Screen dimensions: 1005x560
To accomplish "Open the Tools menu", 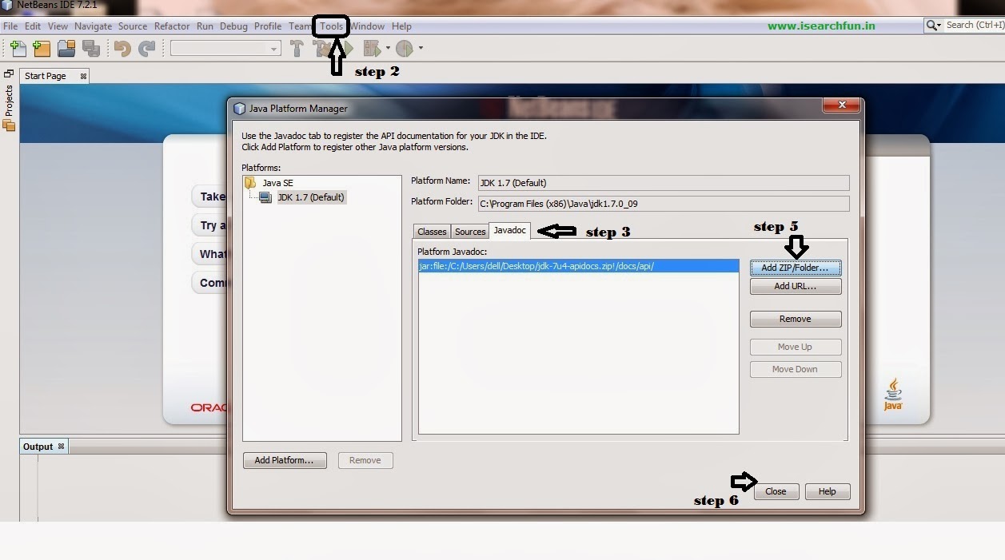I will (331, 26).
